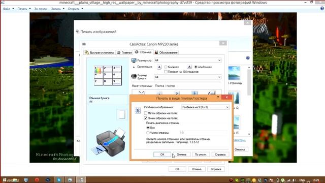Click the question mark in poster dialog title

pyautogui.click(x=218, y=97)
